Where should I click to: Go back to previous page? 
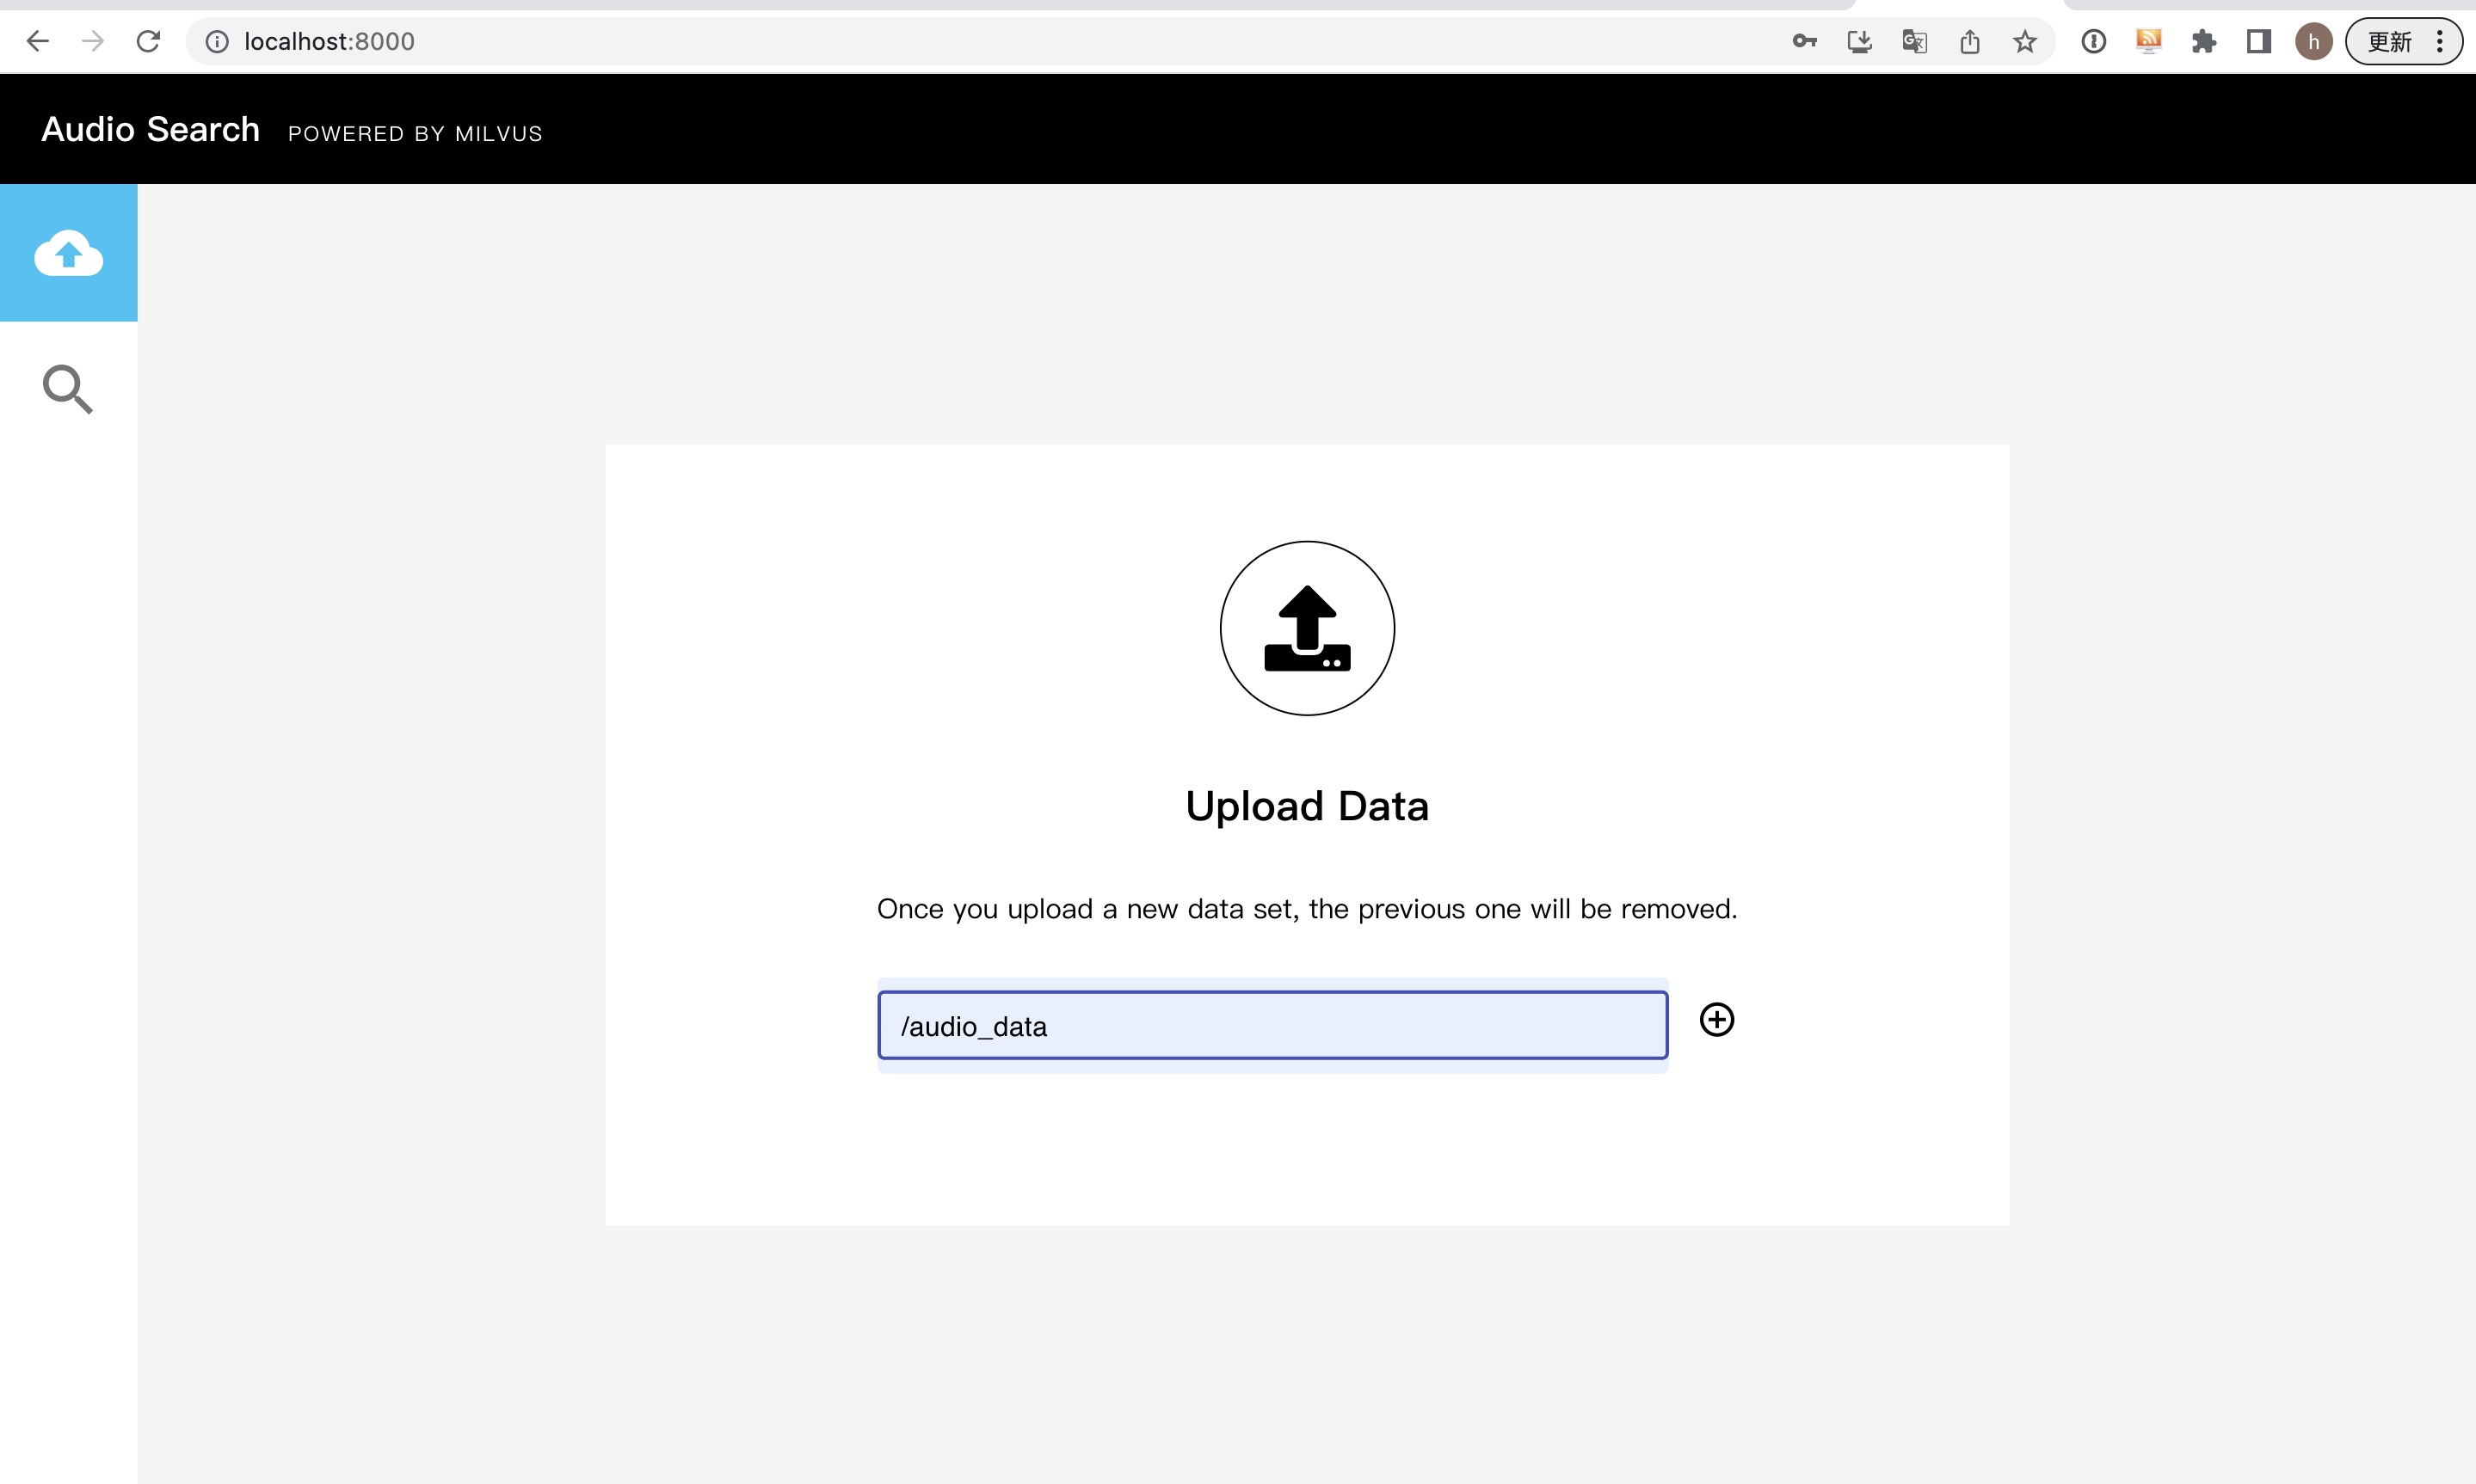point(38,41)
